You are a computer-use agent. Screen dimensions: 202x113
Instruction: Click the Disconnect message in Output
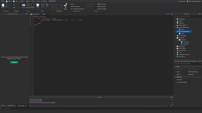42,103
